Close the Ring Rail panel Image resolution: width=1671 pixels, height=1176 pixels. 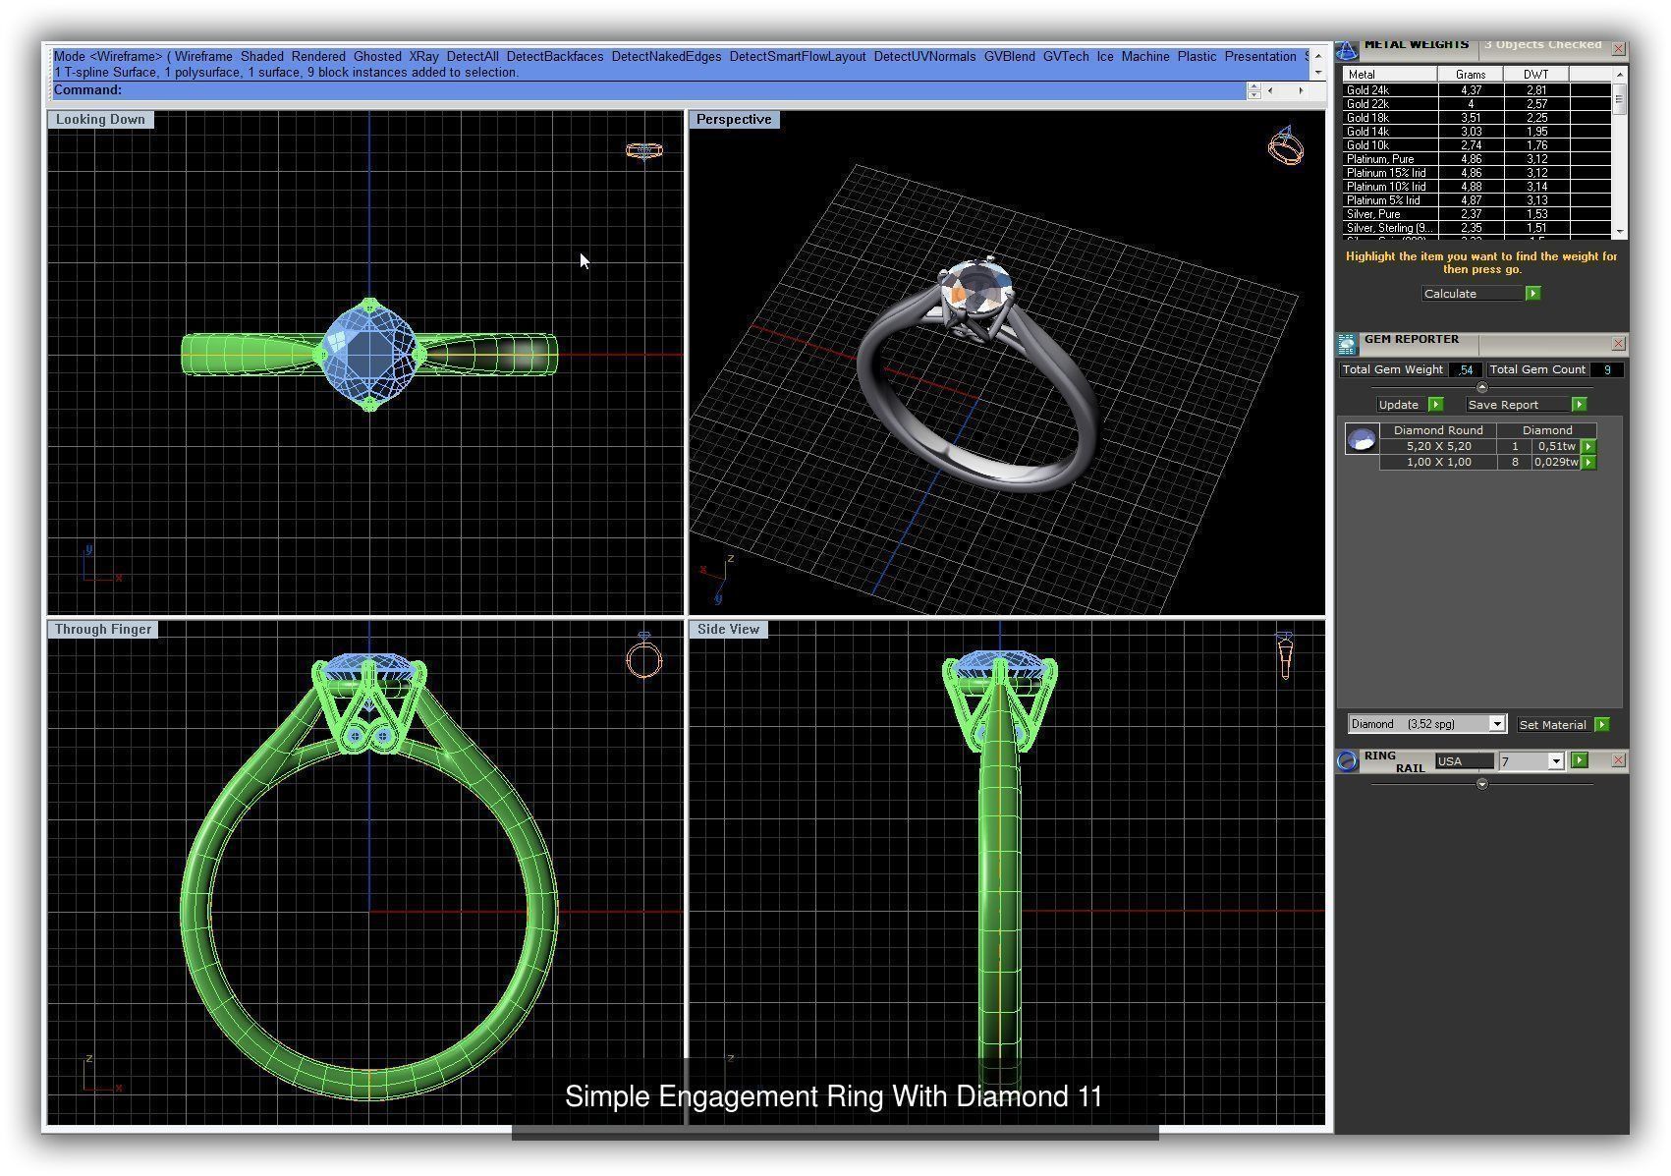1619,760
